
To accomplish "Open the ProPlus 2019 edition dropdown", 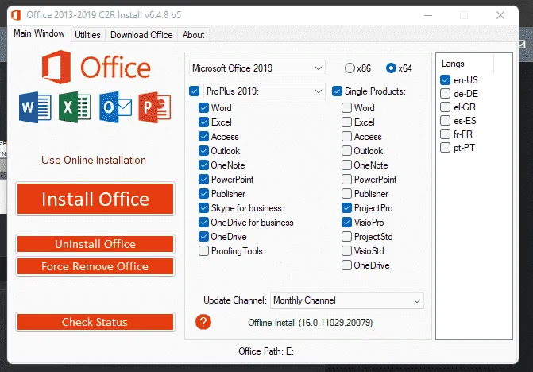I will click(265, 91).
